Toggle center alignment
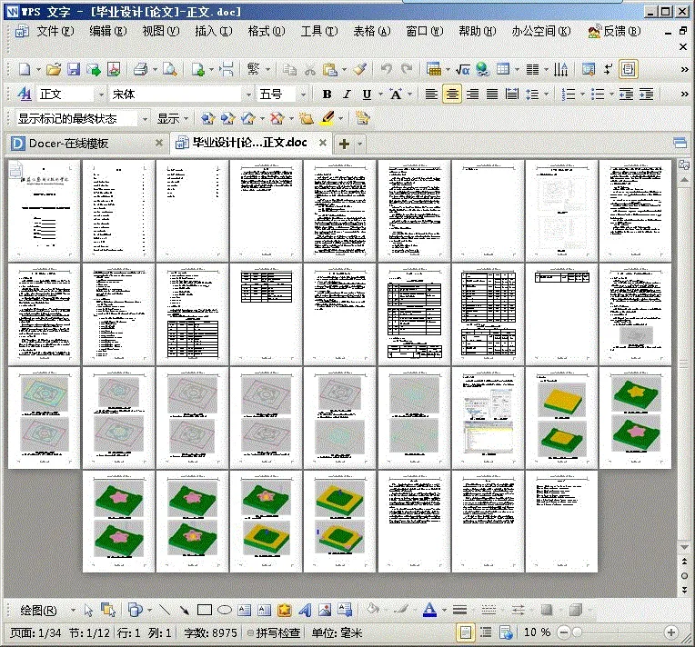The width and height of the screenshot is (695, 647). [x=452, y=94]
